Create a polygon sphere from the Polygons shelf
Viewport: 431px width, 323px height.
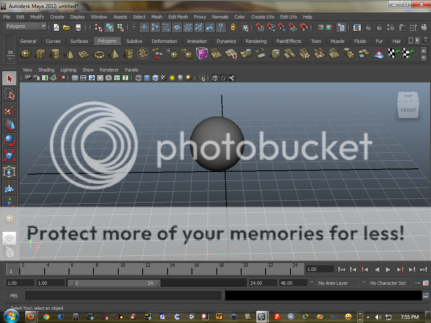pyautogui.click(x=25, y=54)
